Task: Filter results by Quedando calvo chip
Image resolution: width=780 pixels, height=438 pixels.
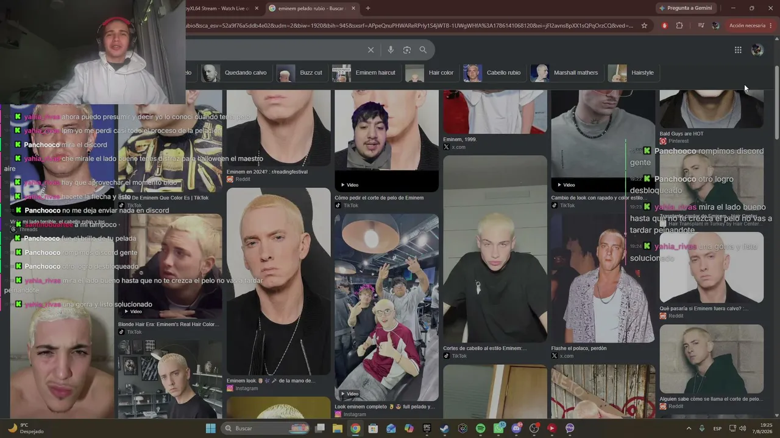Action: pyautogui.click(x=235, y=72)
